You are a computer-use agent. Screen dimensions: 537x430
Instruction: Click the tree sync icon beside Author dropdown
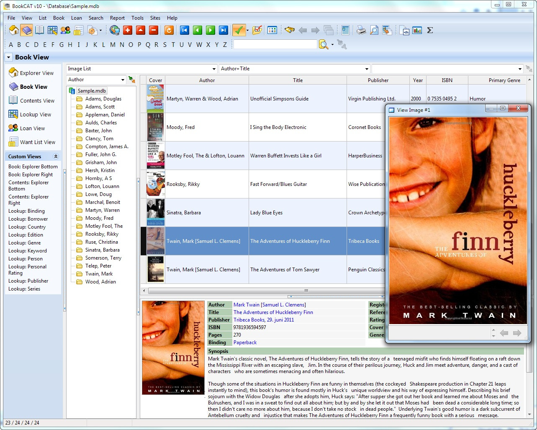pyautogui.click(x=132, y=80)
